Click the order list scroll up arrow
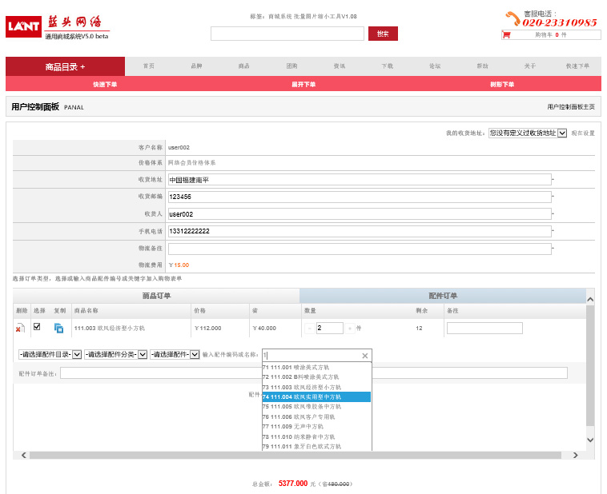Viewport: 607px width, 494px height. (x=590, y=299)
